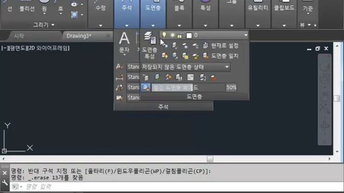The height and width of the screenshot is (193, 344).
Task: Click the Copy Objects to New Layer icon
Action: (x=168, y=77)
